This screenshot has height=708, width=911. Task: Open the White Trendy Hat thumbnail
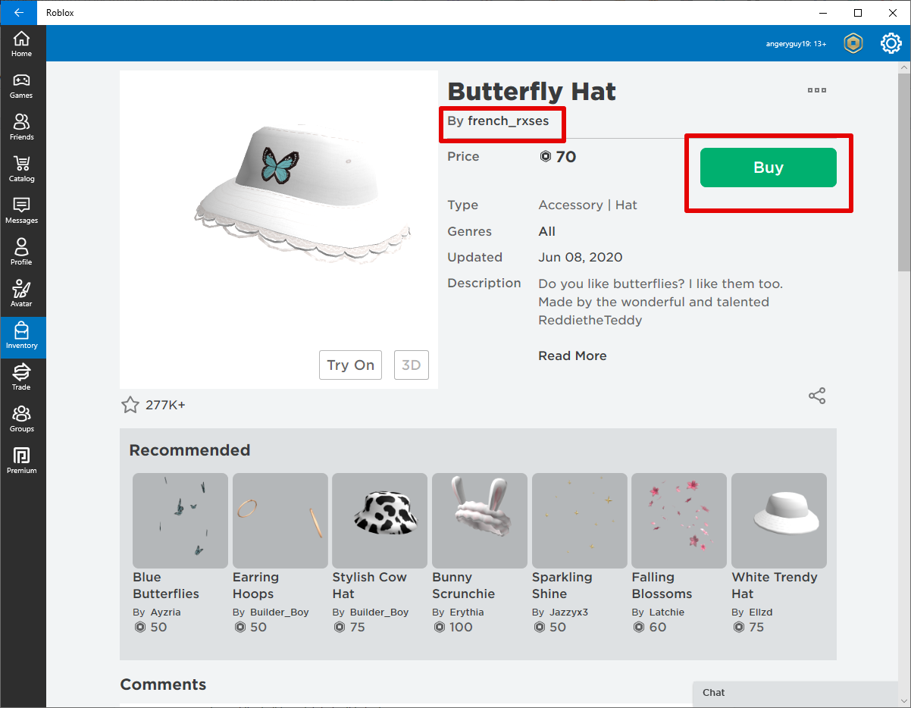click(779, 521)
